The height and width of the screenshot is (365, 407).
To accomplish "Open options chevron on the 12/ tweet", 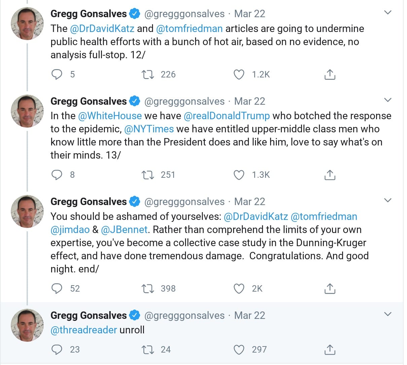I will click(x=388, y=12).
